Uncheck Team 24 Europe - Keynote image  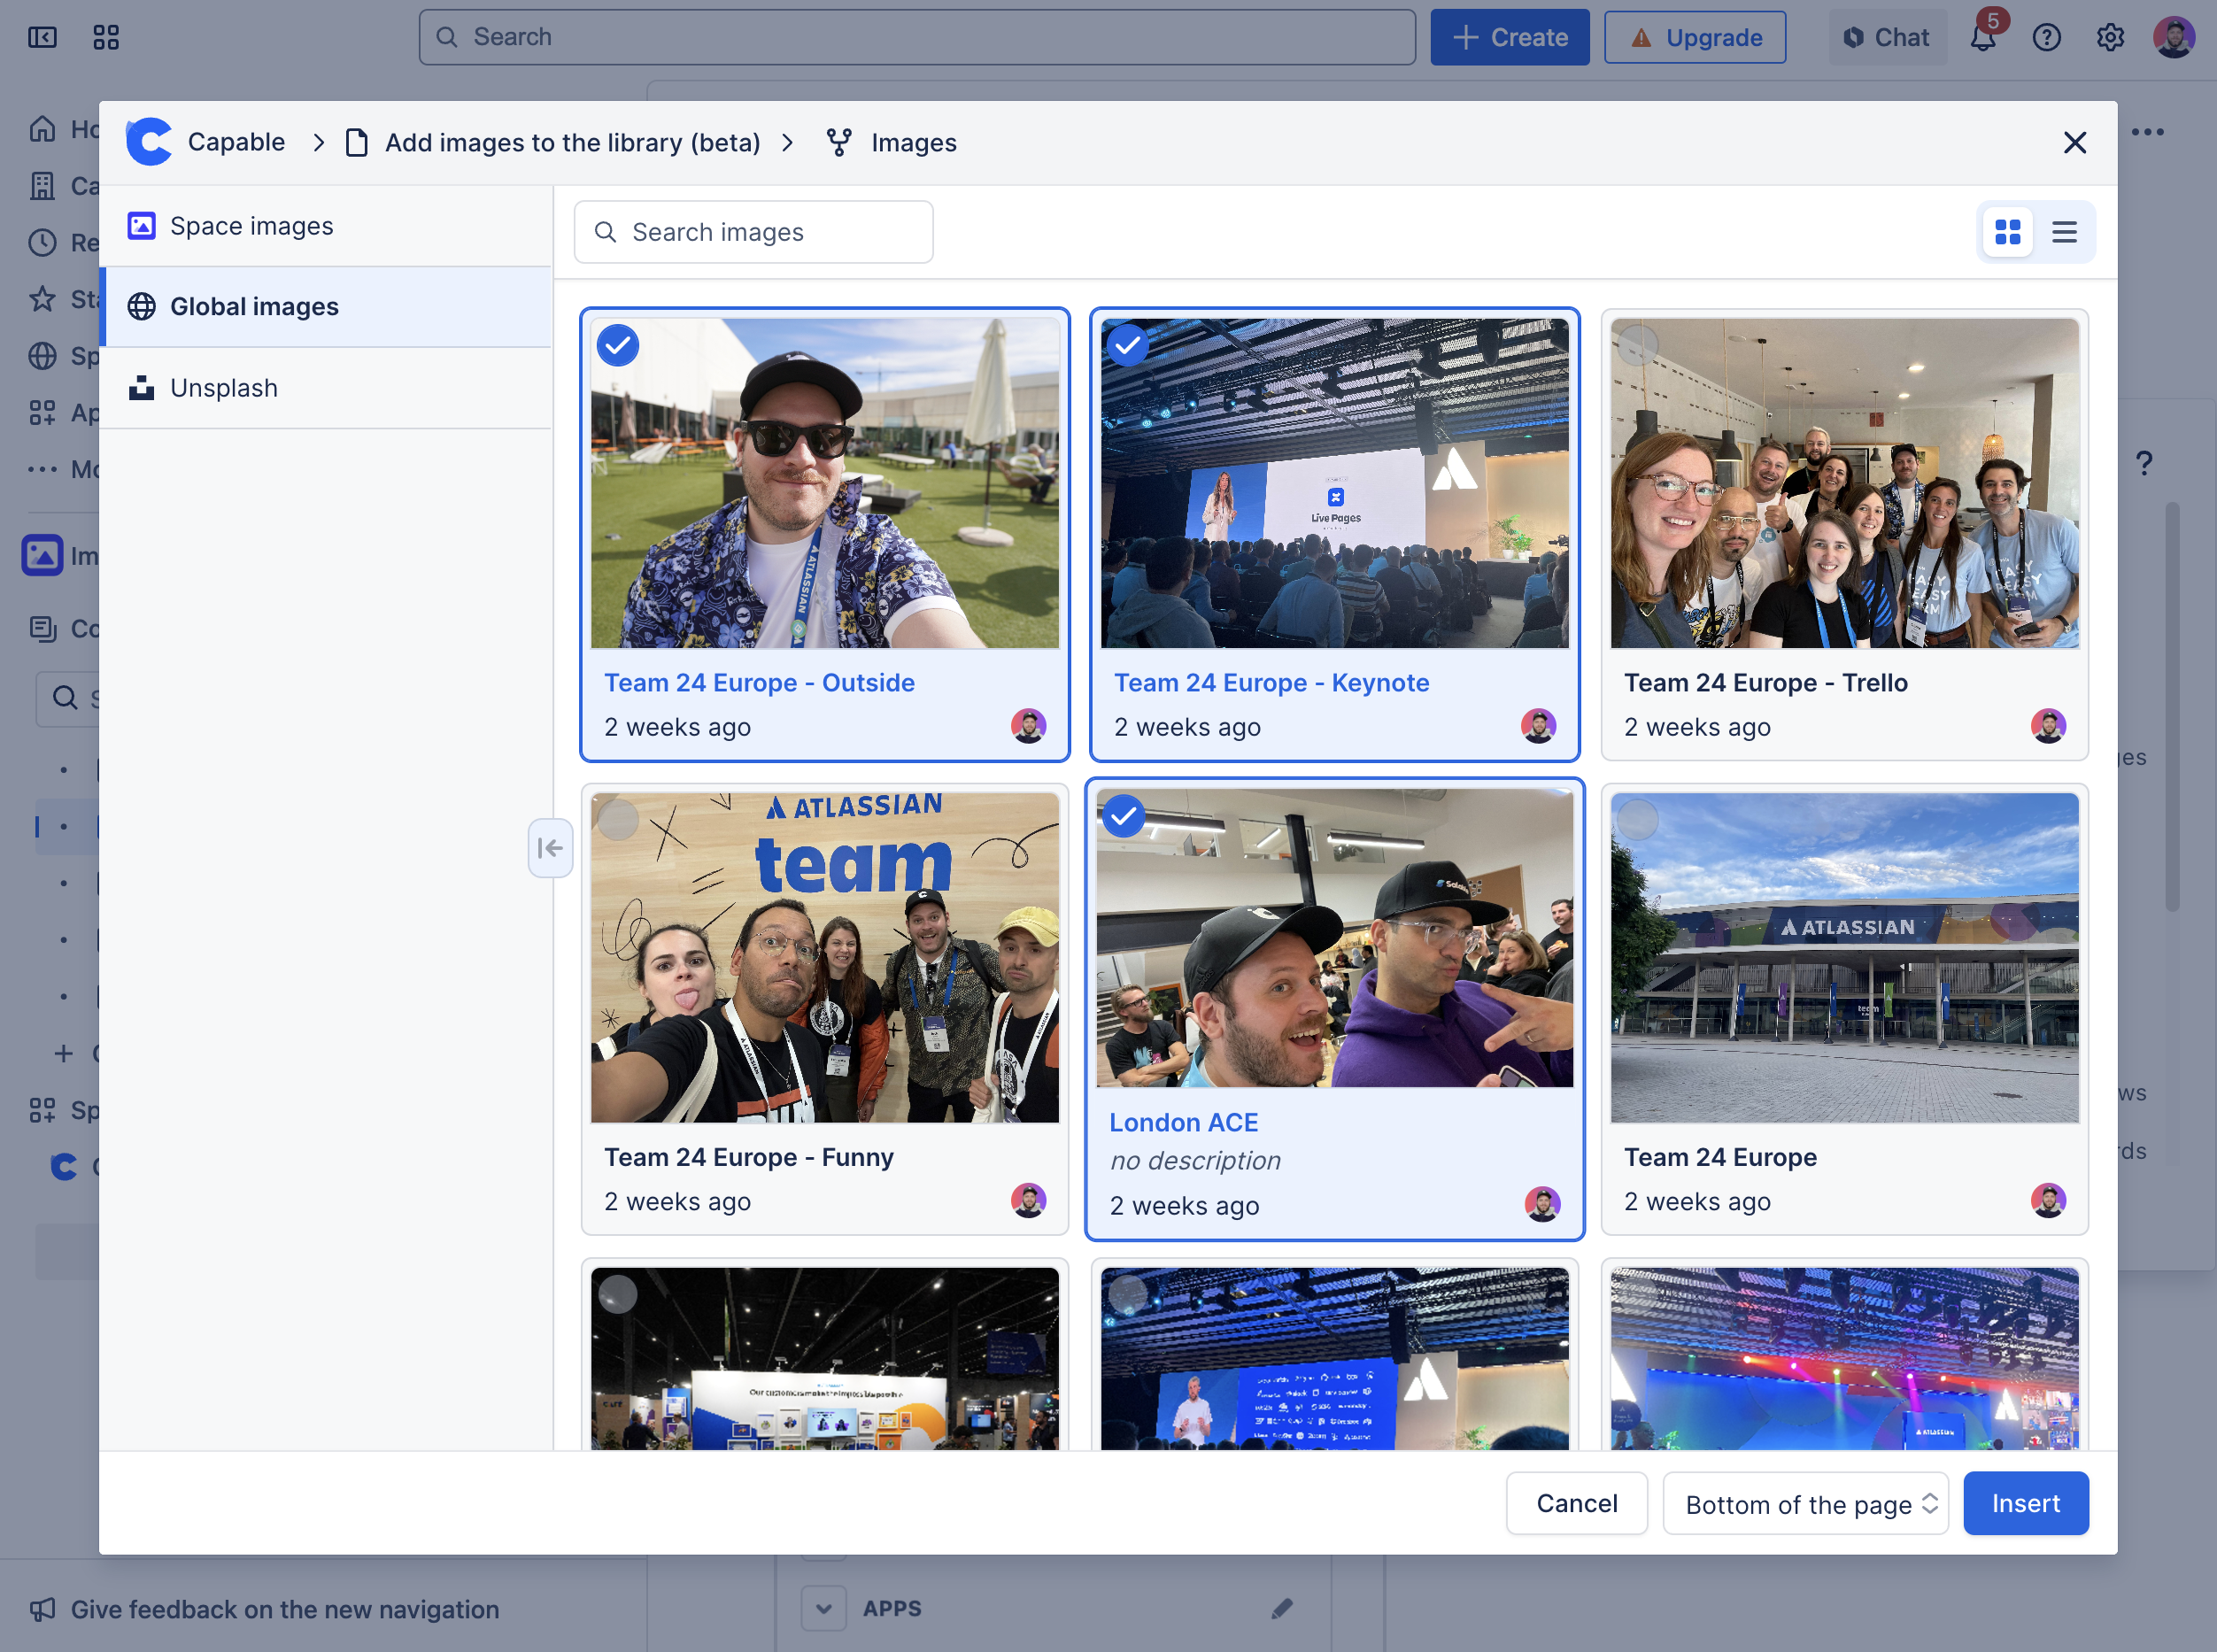click(1128, 346)
